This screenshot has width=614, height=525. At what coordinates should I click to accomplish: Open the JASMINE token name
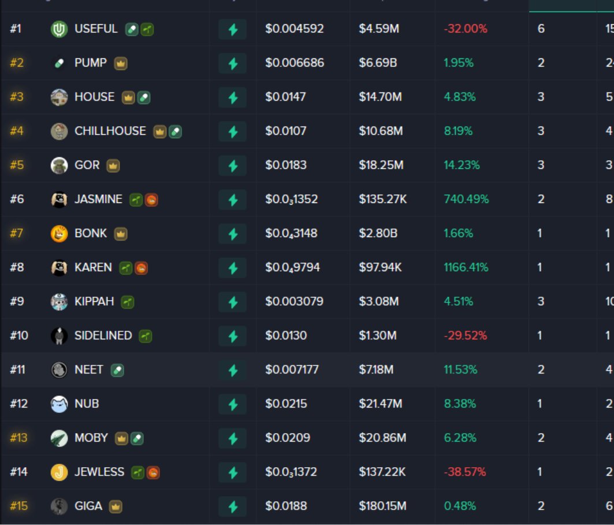coord(98,199)
